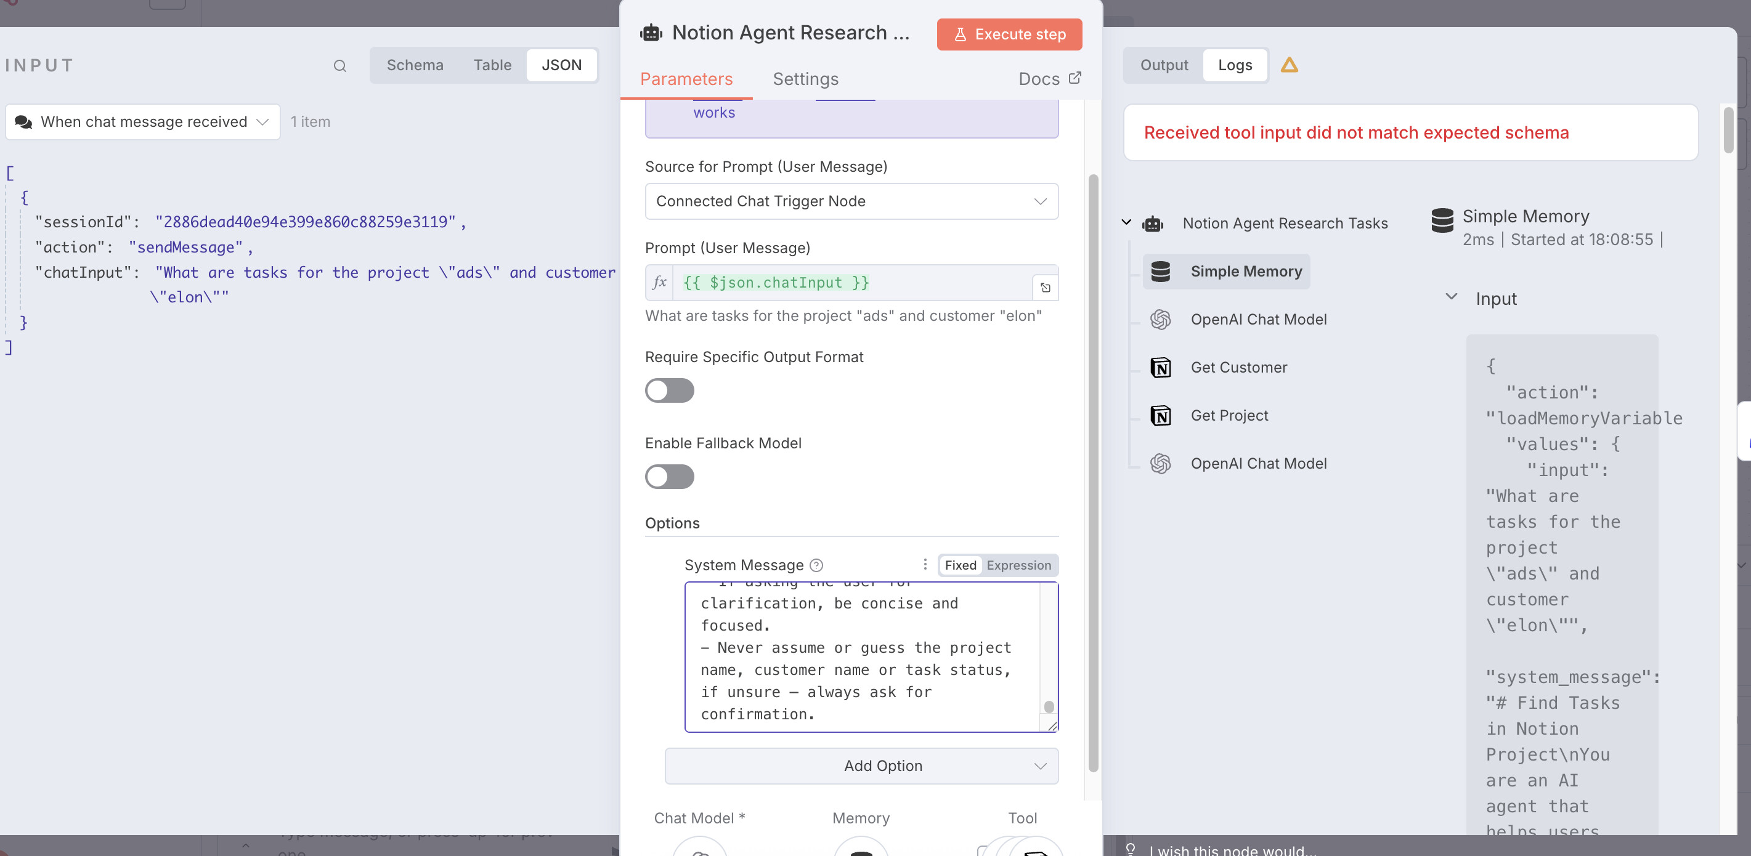Click the Logs panel vertical scrollbar
1751x856 pixels.
[x=1729, y=130]
